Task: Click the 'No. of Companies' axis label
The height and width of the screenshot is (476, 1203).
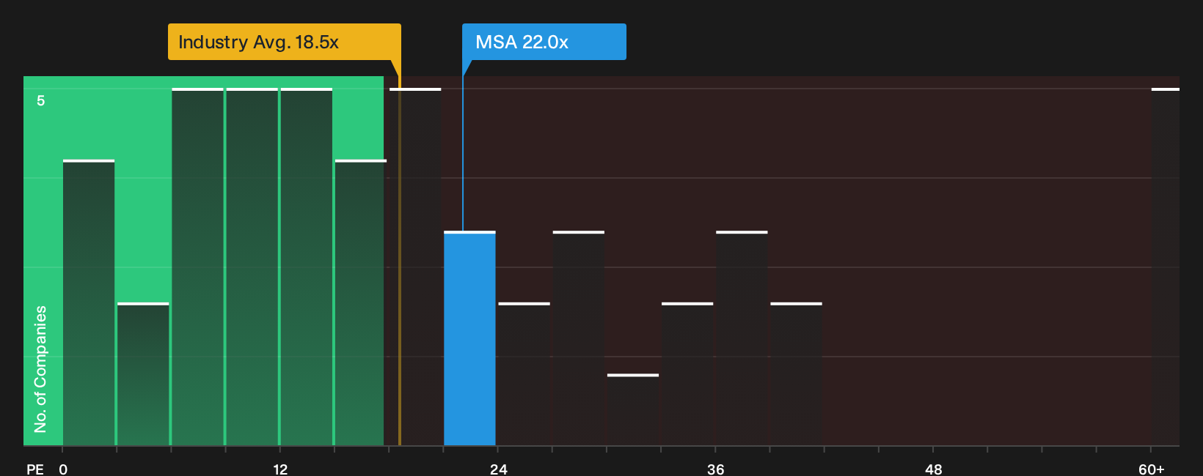Action: click(x=40, y=369)
